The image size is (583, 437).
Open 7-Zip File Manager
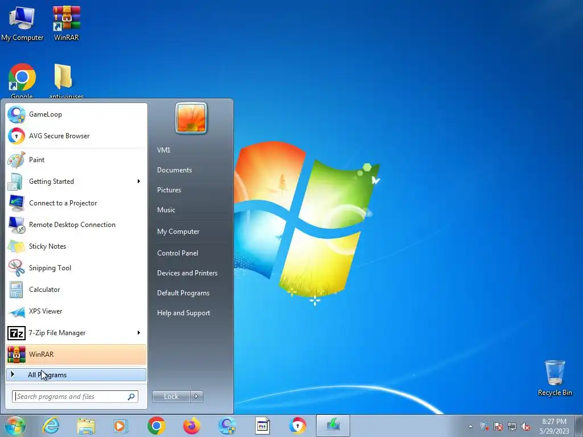click(x=76, y=333)
